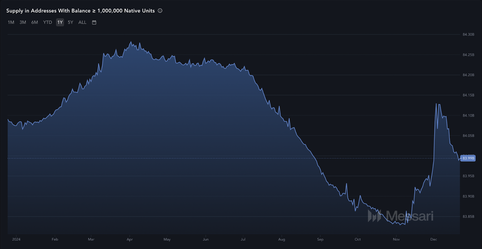The height and width of the screenshot is (249, 482).
Task: Click the 84.30B y-axis label
Action: tap(468, 34)
